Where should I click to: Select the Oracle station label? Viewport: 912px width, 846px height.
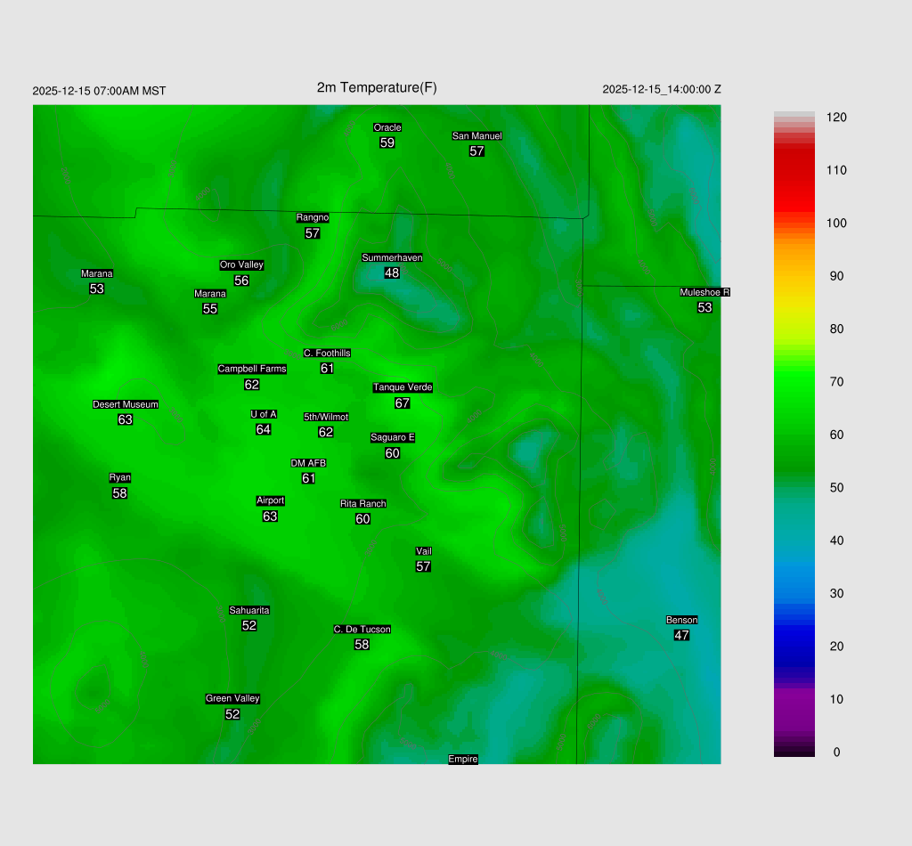[387, 127]
